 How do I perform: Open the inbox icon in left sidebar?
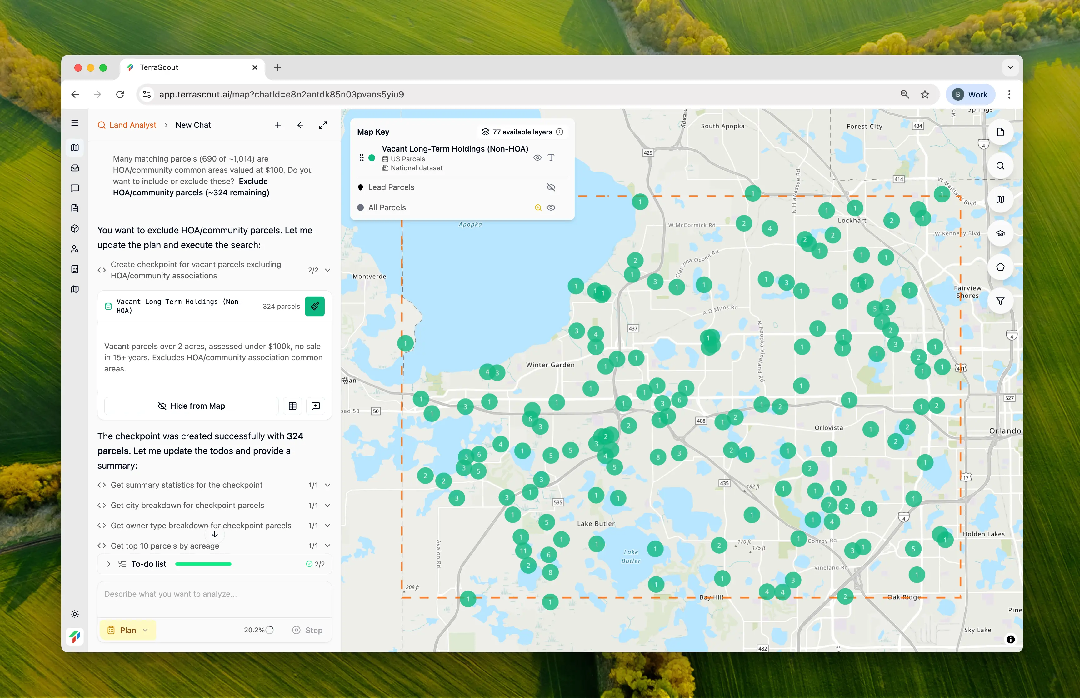point(75,168)
